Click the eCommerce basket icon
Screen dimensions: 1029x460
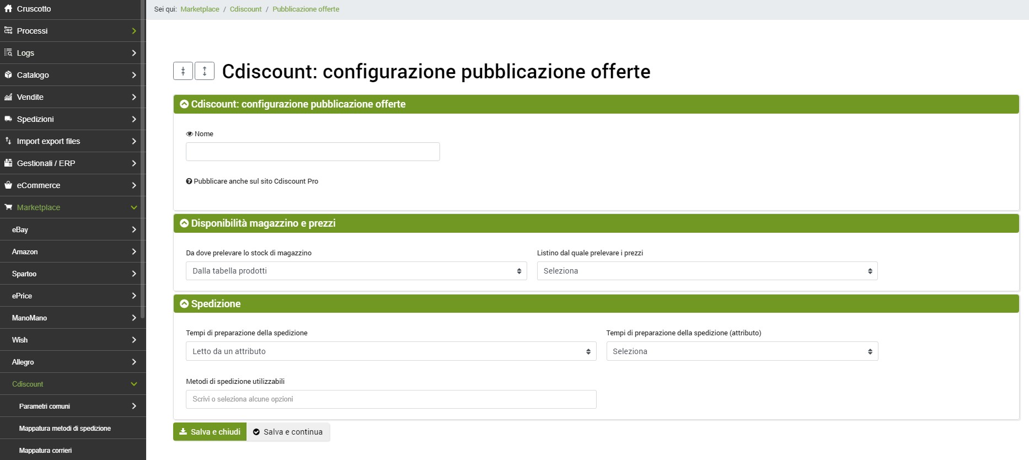8,185
